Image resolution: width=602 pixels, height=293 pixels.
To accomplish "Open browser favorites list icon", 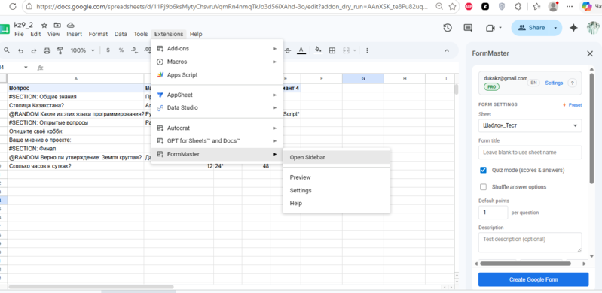I will (536, 7).
